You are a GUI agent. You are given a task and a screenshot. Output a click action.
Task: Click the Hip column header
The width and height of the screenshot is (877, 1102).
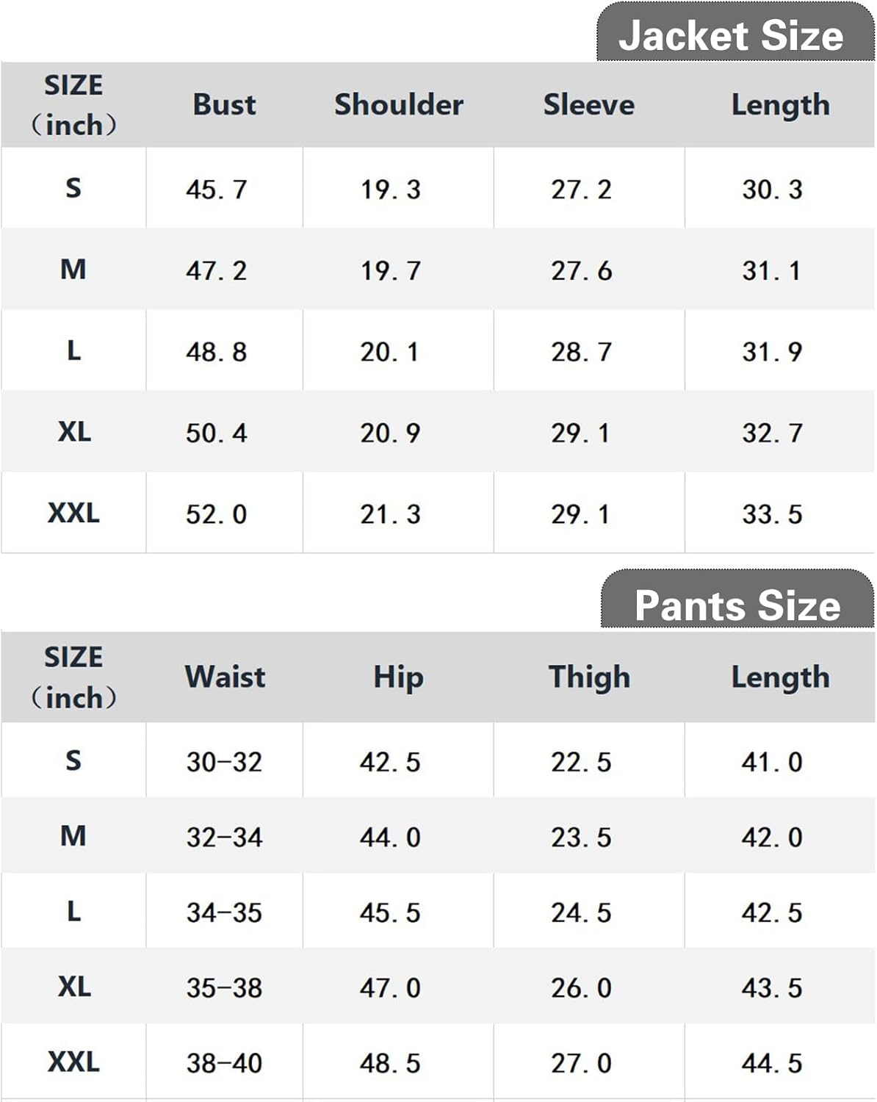pyautogui.click(x=398, y=677)
